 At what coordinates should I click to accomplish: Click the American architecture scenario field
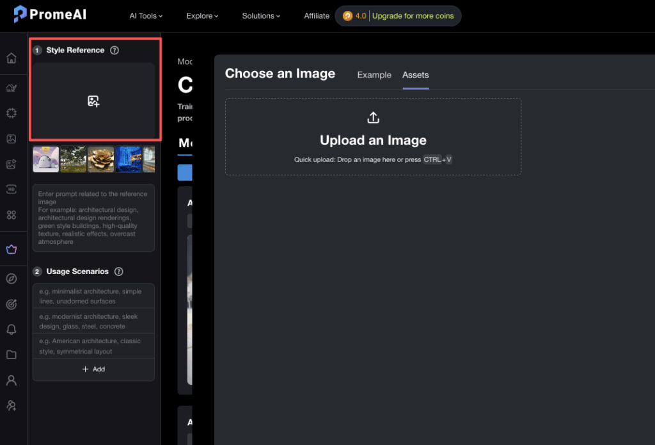click(x=93, y=346)
